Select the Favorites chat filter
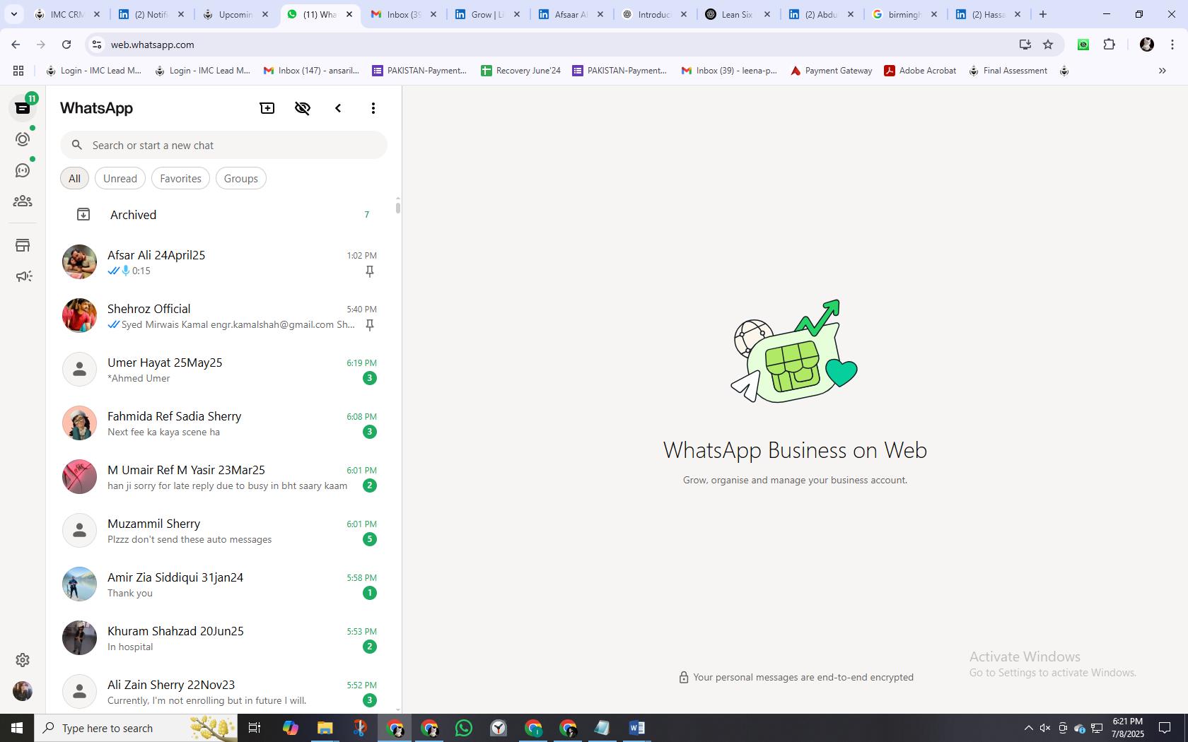The height and width of the screenshot is (742, 1188). pyautogui.click(x=180, y=179)
